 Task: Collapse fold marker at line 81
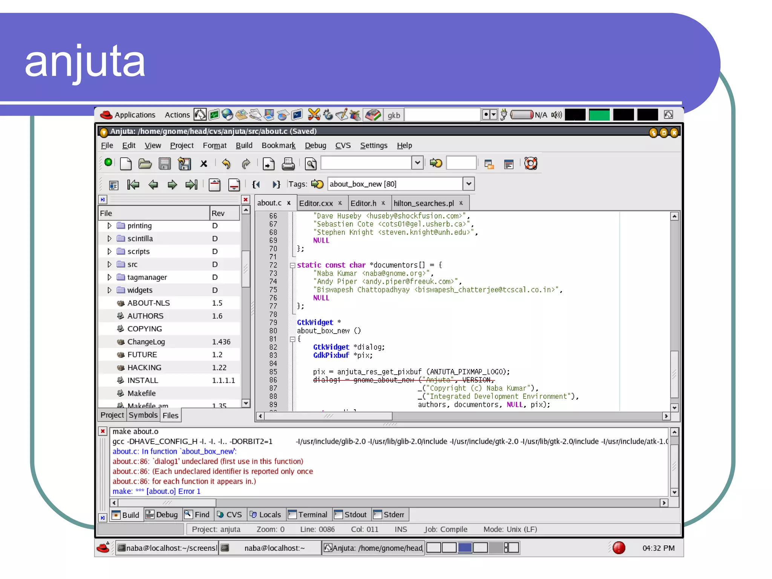pos(292,339)
